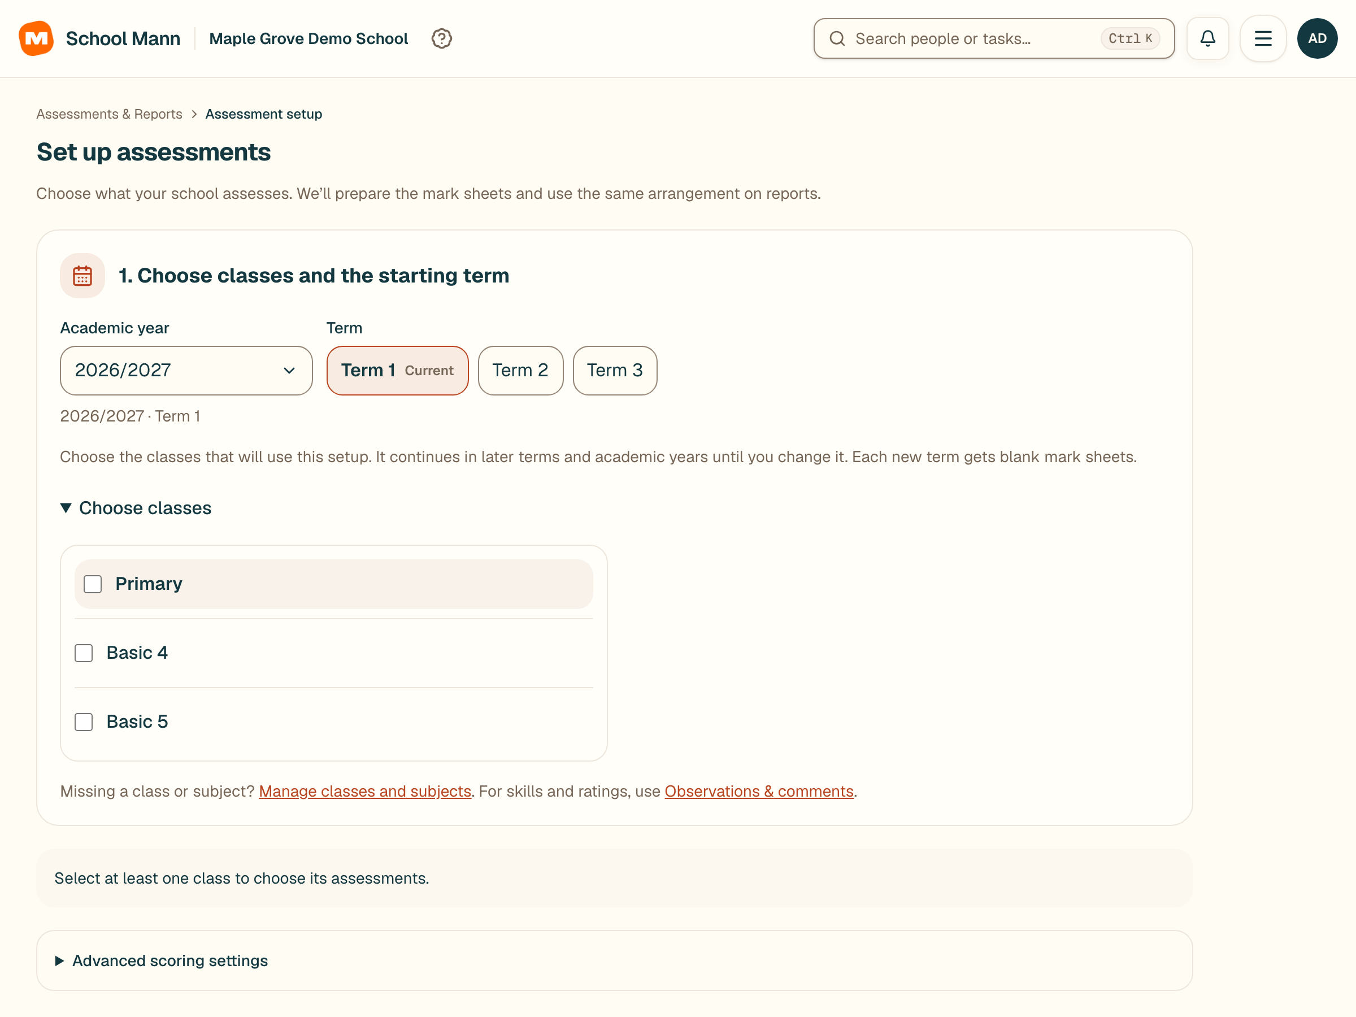Open Observations & comments link
Viewport: 1356px width, 1017px height.
[759, 792]
